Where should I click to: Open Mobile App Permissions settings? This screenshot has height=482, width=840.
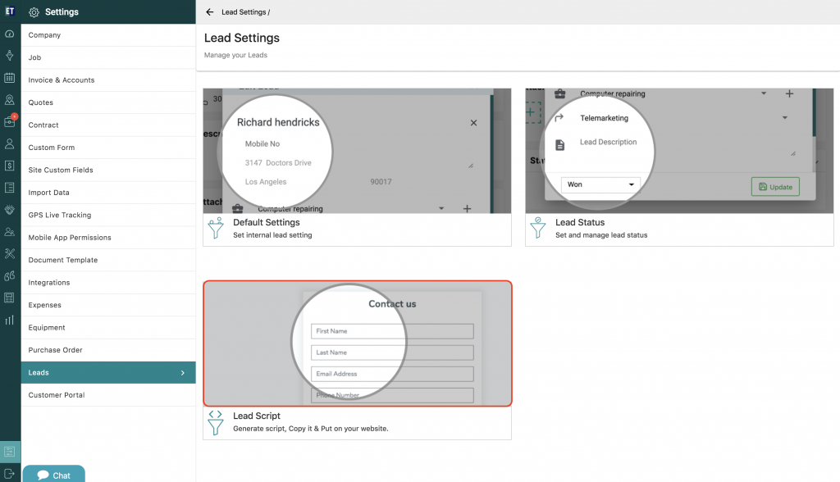point(108,237)
